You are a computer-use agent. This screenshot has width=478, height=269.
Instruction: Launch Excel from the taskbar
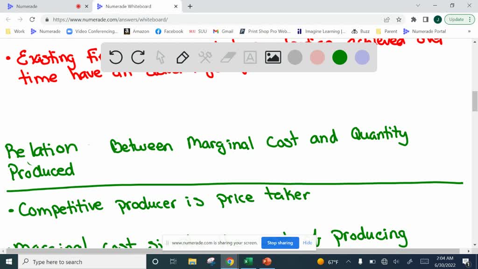(x=247, y=262)
